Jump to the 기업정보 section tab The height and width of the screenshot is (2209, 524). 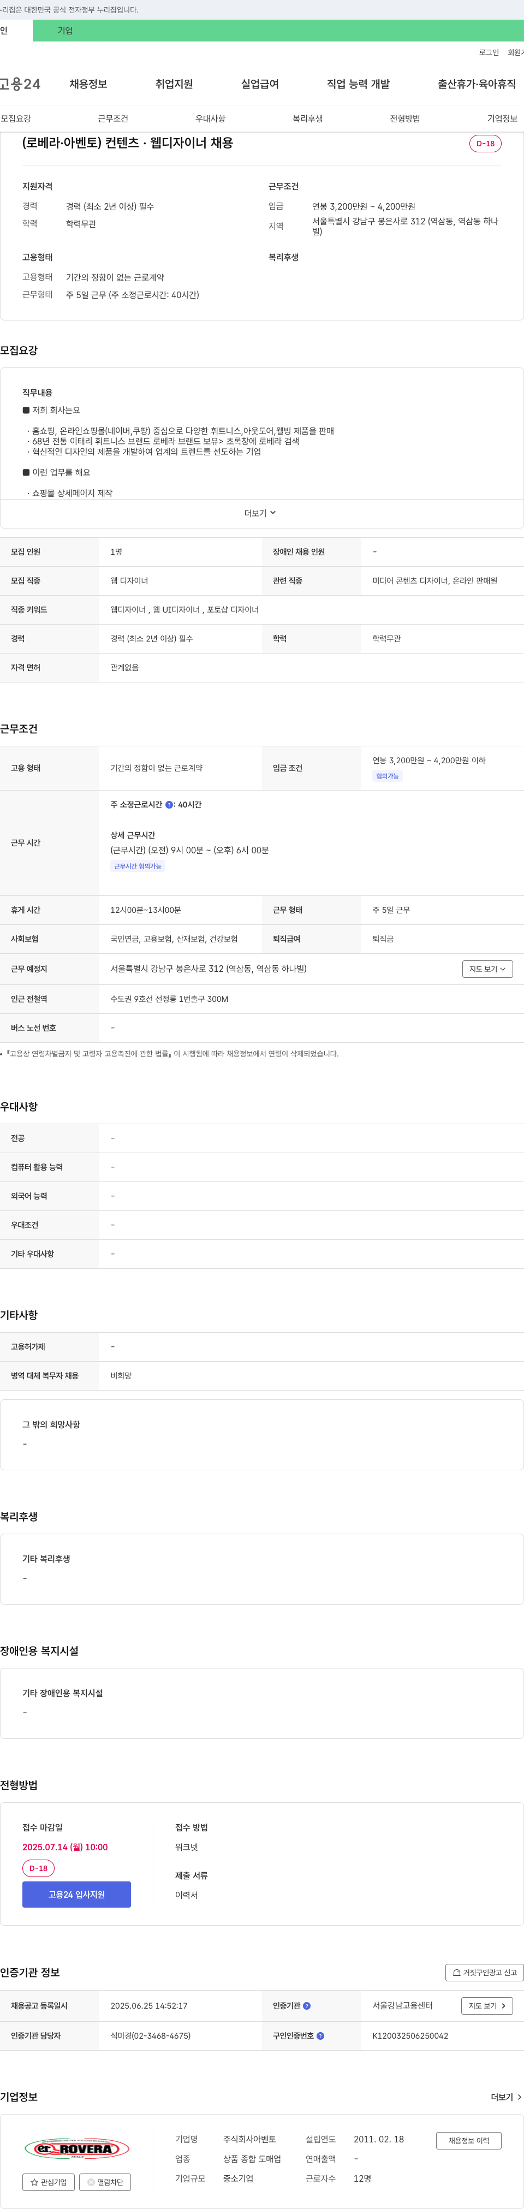503,118
